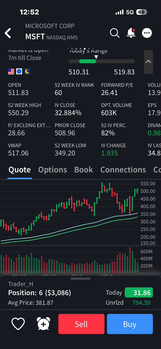Open the search magnifier icon
161x349 pixels.
[x=115, y=33]
